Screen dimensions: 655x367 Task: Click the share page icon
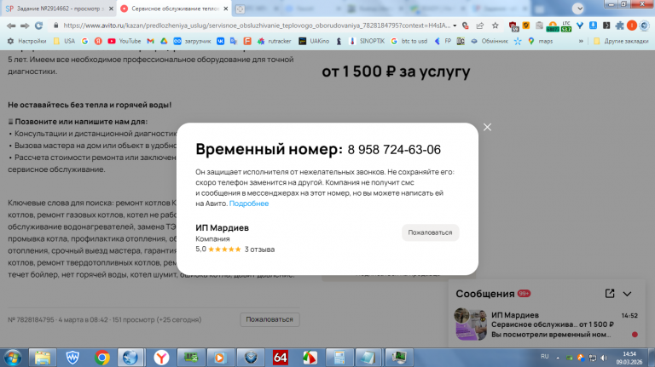[x=480, y=26]
